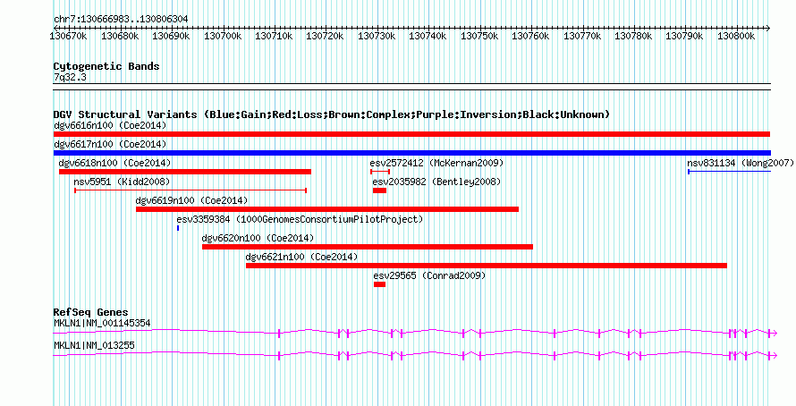Click the 130800k ruler tick label
The image size is (796, 406).
coord(737,36)
